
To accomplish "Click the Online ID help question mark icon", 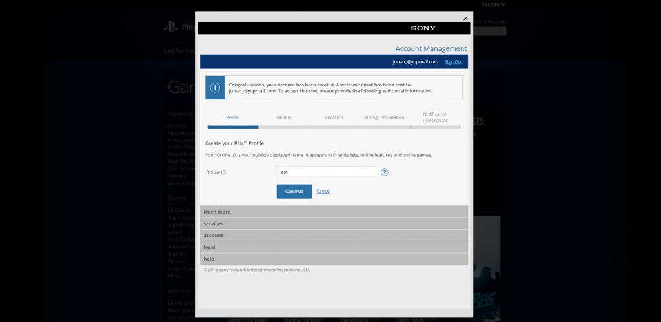I will [385, 172].
